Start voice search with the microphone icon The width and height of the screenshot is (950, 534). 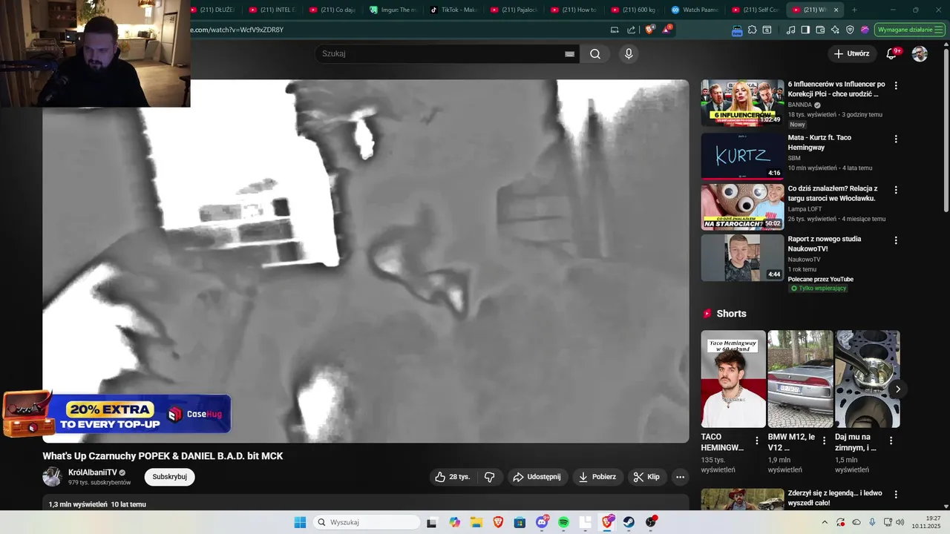tap(629, 53)
